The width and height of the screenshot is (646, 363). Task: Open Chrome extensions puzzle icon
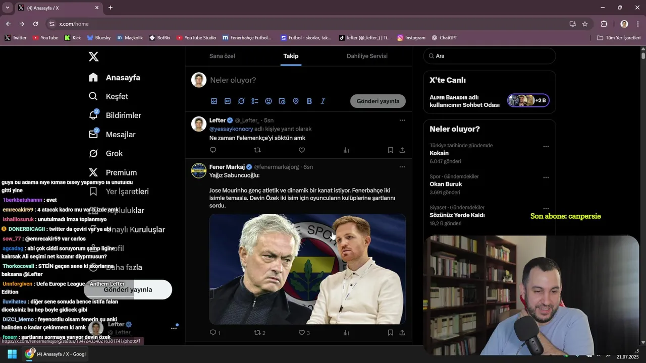point(604,24)
